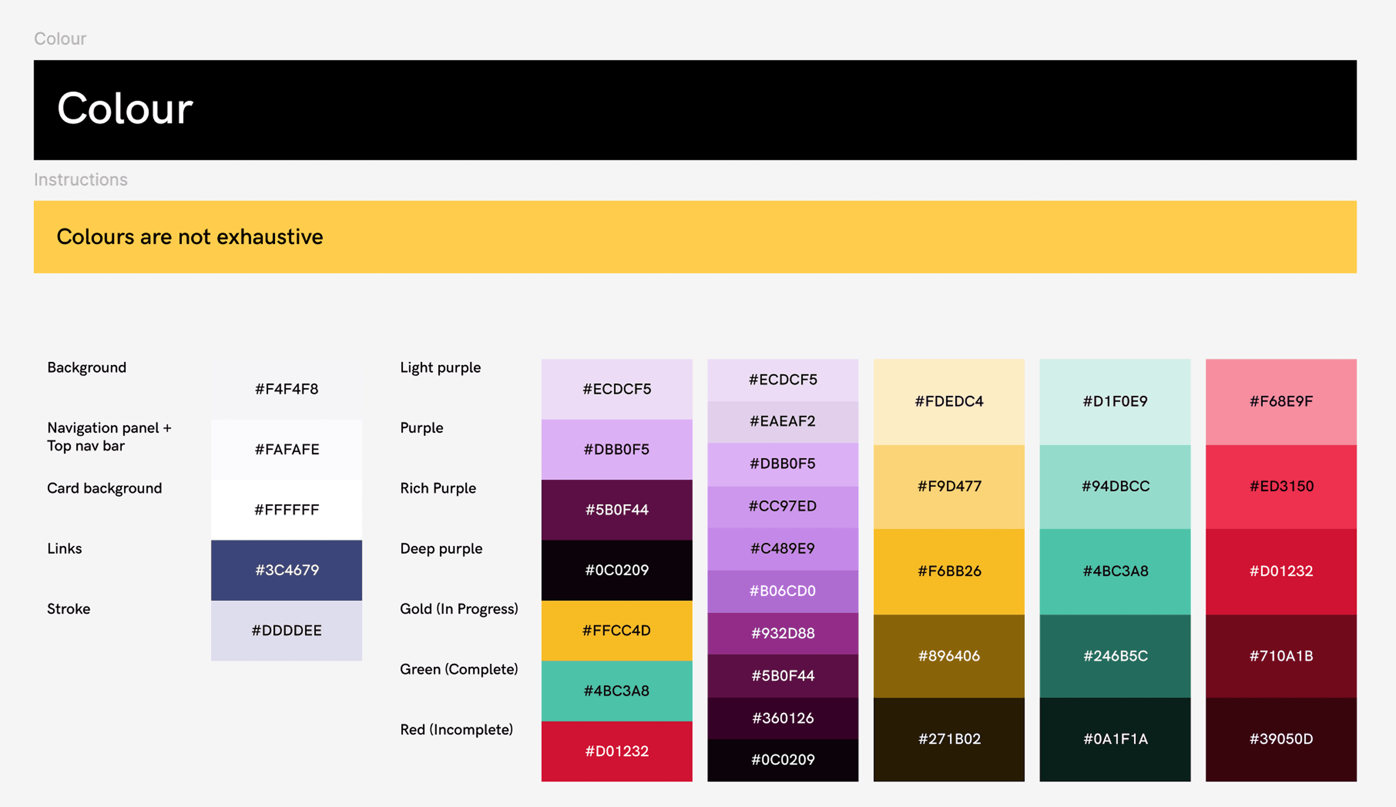Screen dimensions: 1396x807
Task: Select the #710A1B dark red swatch
Action: (x=1281, y=656)
